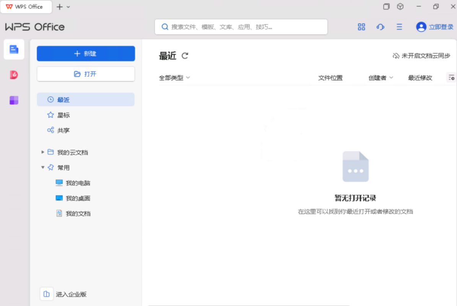Open the 全部类型 filter dropdown
The height and width of the screenshot is (306, 457).
click(x=174, y=78)
